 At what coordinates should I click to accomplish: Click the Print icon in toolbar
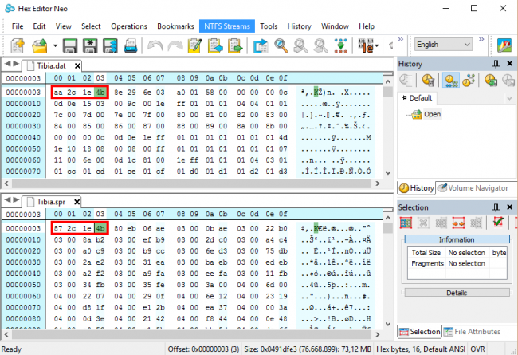(x=130, y=45)
